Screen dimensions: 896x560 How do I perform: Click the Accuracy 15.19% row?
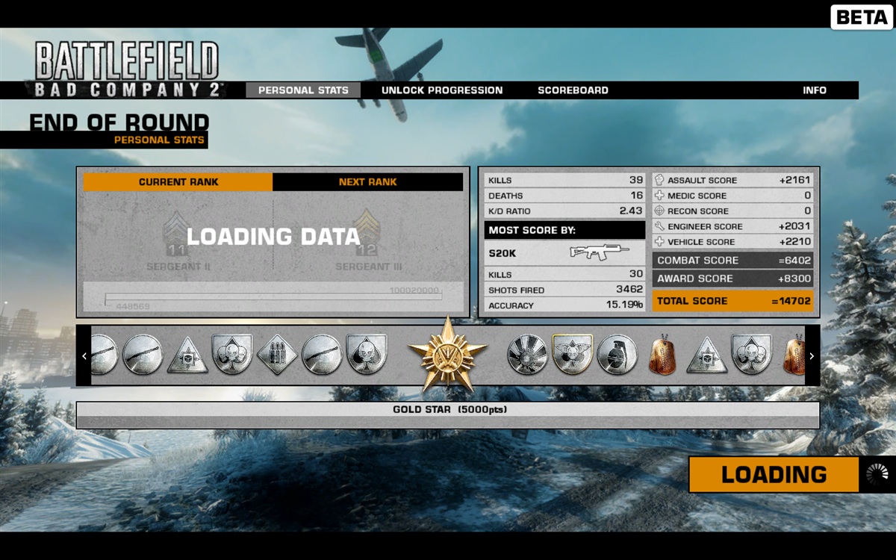point(565,305)
